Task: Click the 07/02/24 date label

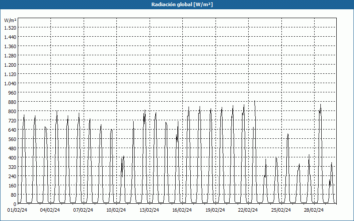Action: 83,210
